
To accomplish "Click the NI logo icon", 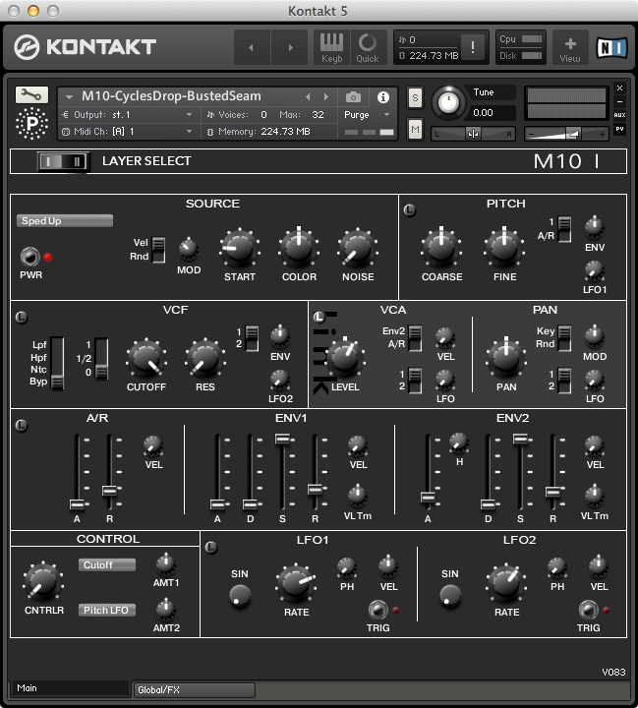I will pyautogui.click(x=611, y=47).
